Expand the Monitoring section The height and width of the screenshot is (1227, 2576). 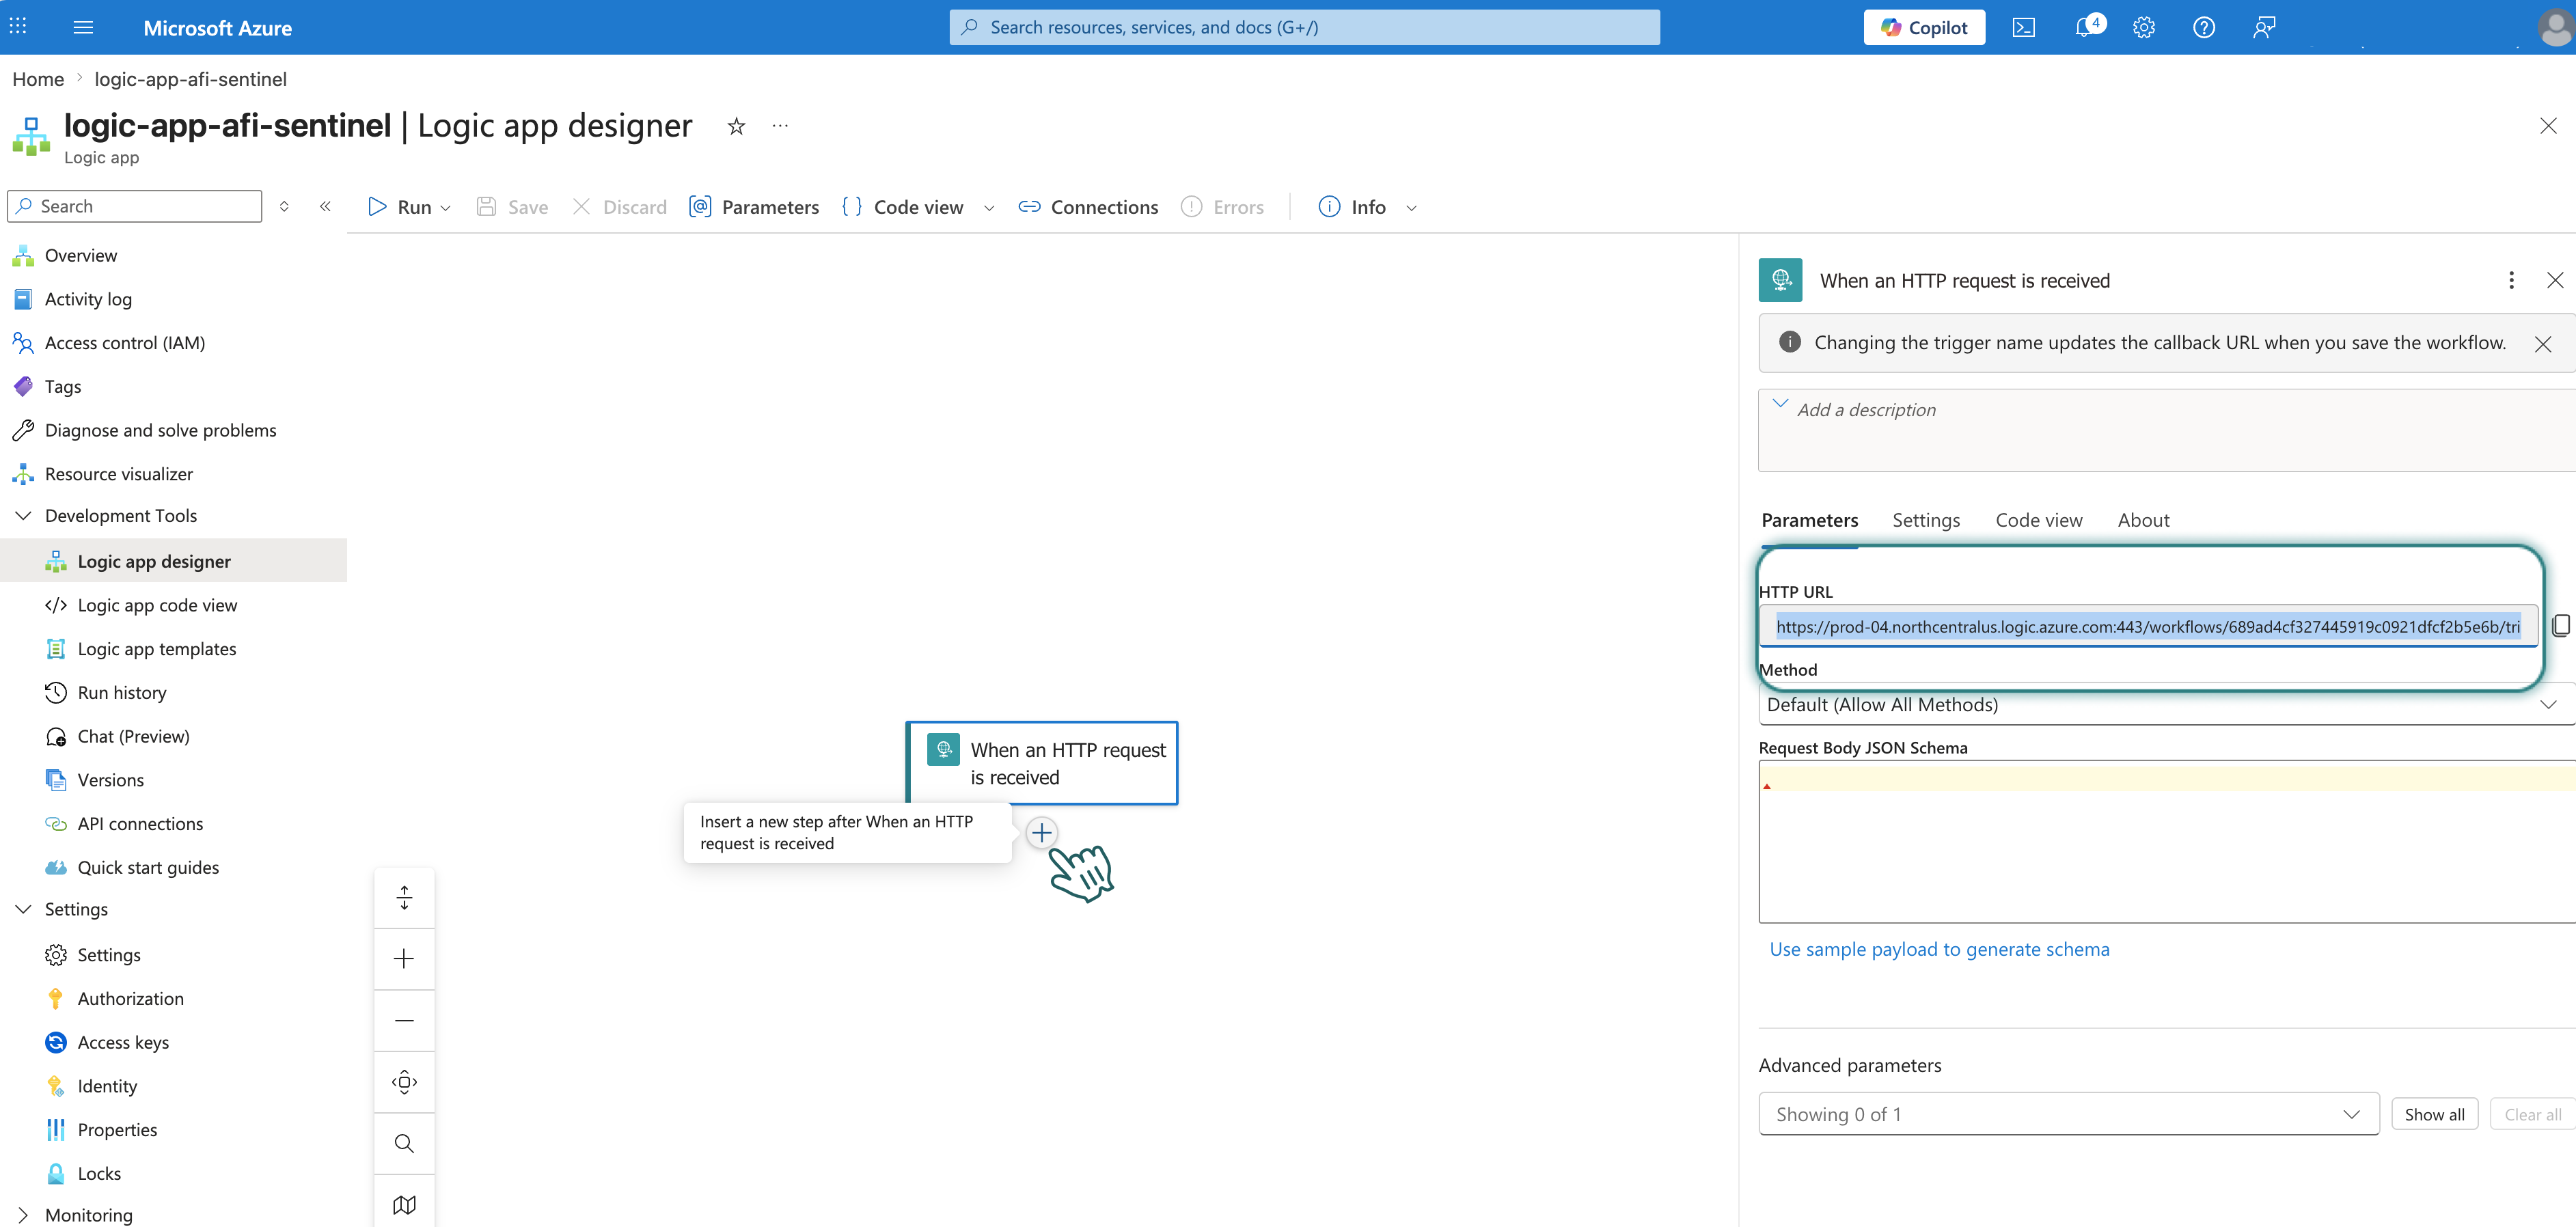[23, 1214]
